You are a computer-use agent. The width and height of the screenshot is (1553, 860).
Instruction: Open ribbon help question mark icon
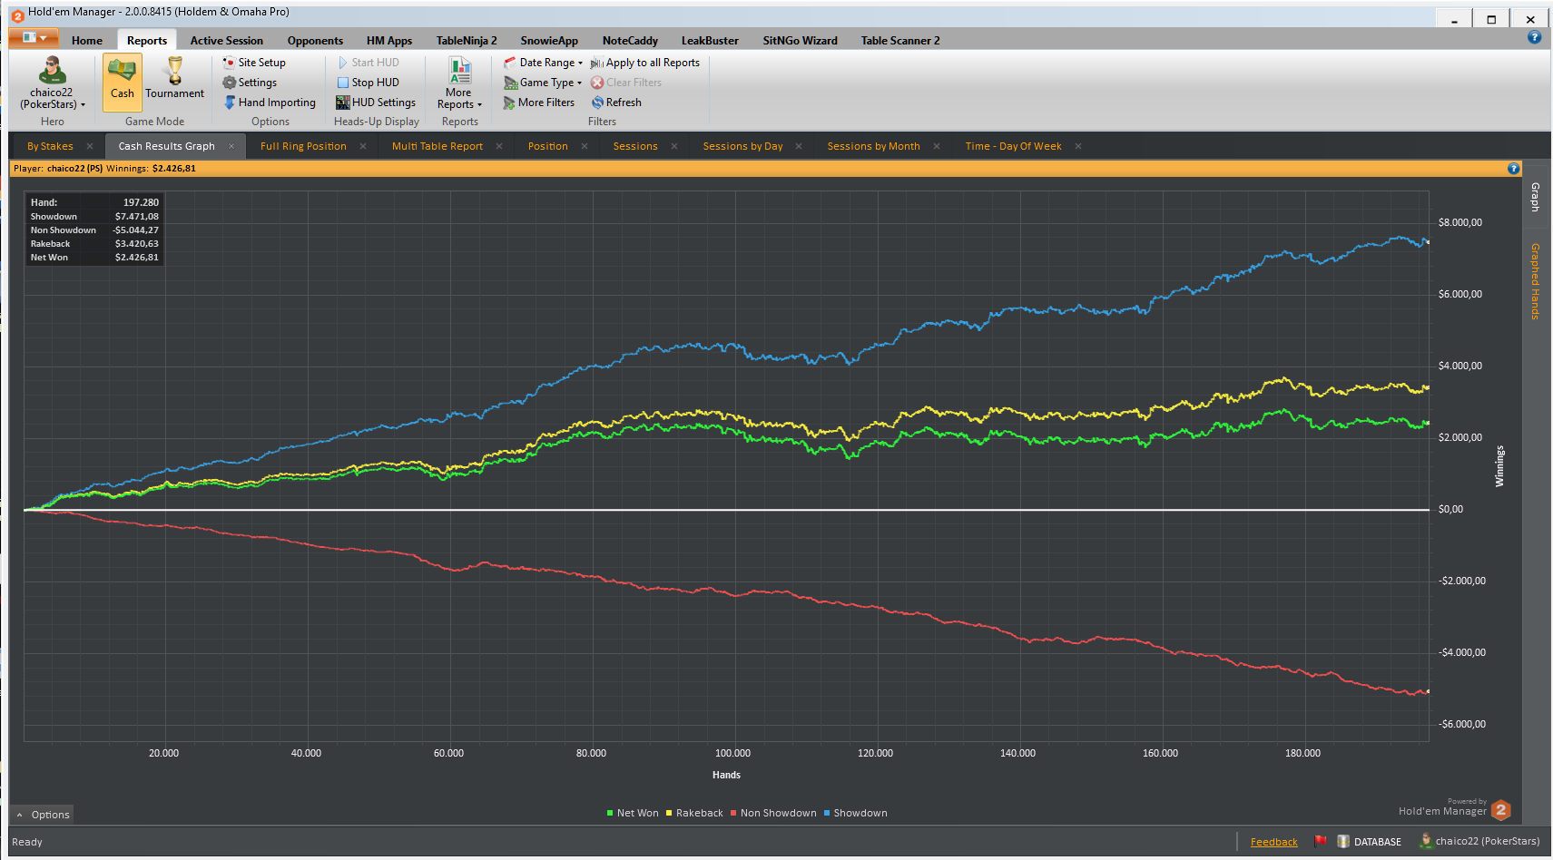tap(1534, 37)
